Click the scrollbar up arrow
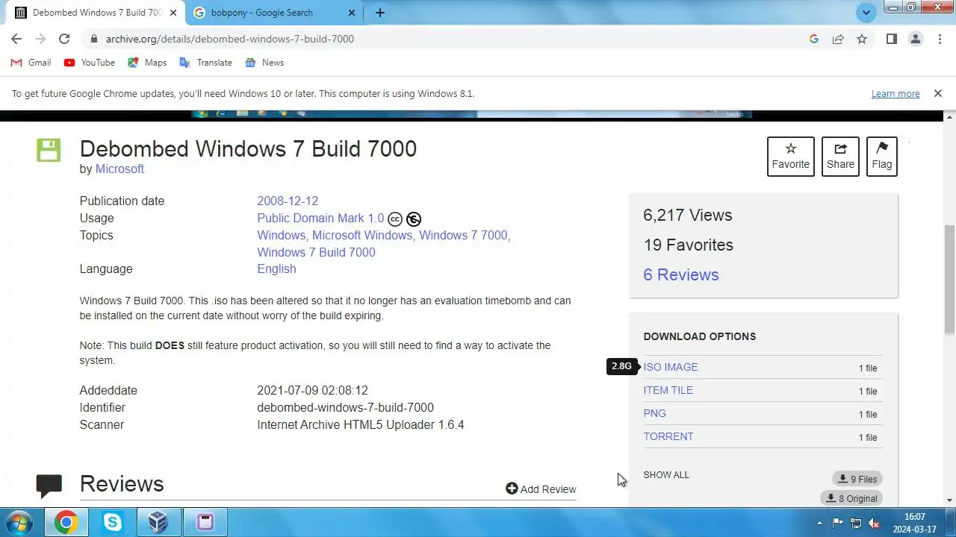 pyautogui.click(x=950, y=117)
